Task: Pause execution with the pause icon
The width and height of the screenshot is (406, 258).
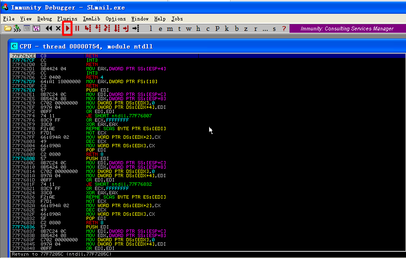Action: tap(77, 29)
